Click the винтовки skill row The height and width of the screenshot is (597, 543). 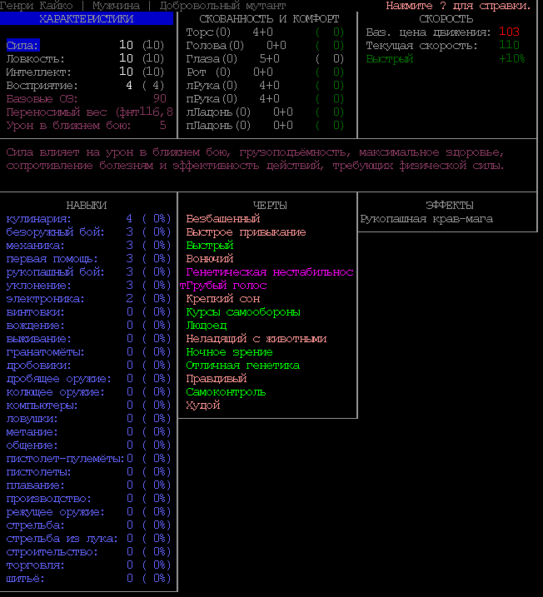point(88,312)
